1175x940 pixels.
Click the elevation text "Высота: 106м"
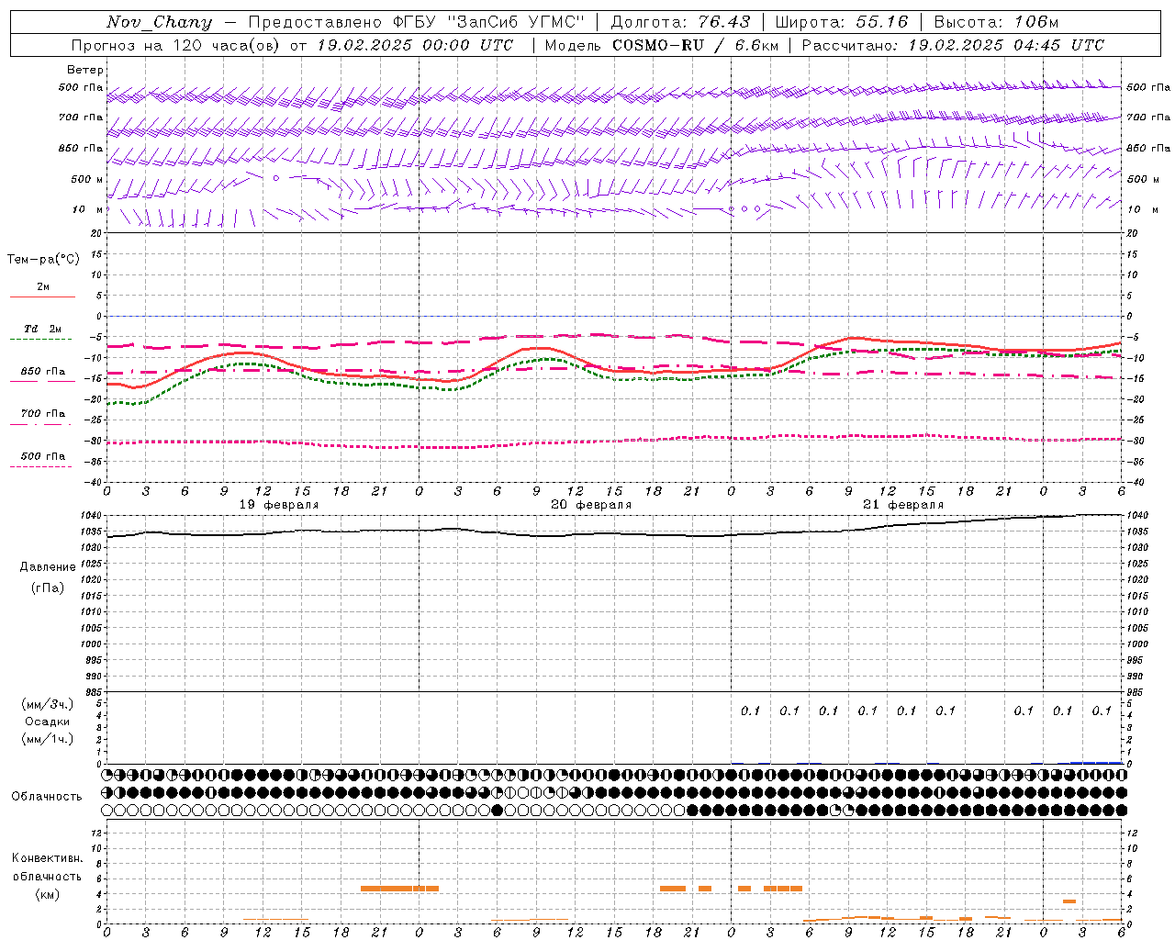(996, 22)
